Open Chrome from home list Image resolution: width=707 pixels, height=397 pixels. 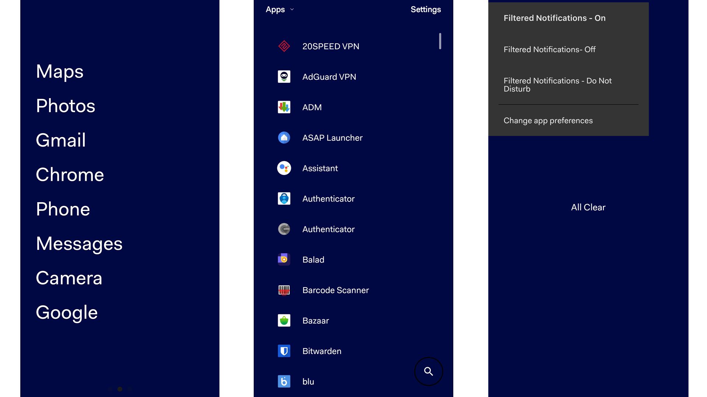(x=70, y=175)
